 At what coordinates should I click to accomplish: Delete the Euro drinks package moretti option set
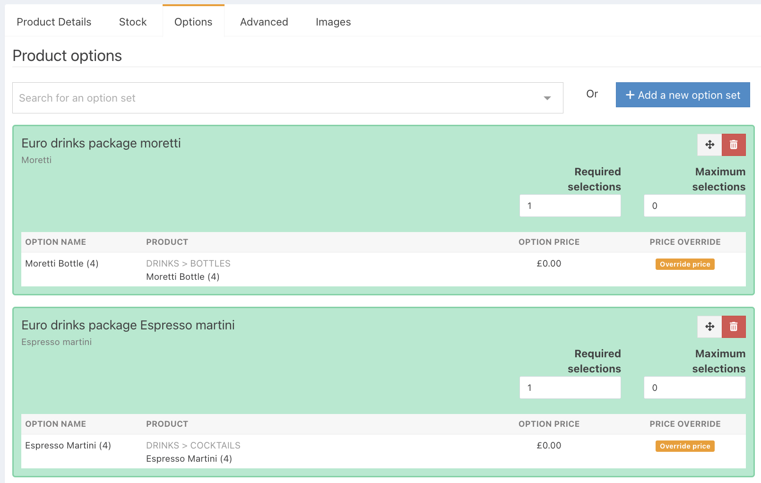[734, 145]
